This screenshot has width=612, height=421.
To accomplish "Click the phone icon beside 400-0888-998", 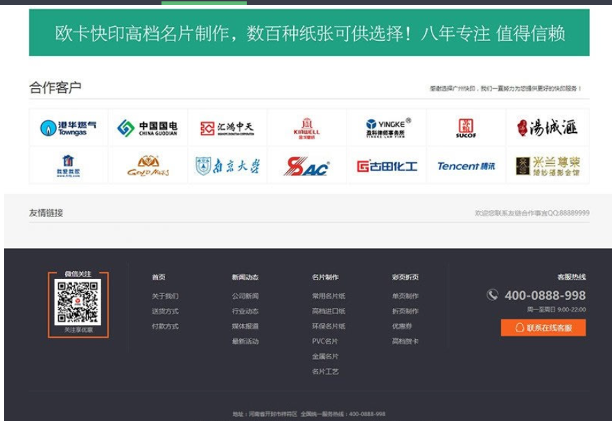I will pos(492,293).
